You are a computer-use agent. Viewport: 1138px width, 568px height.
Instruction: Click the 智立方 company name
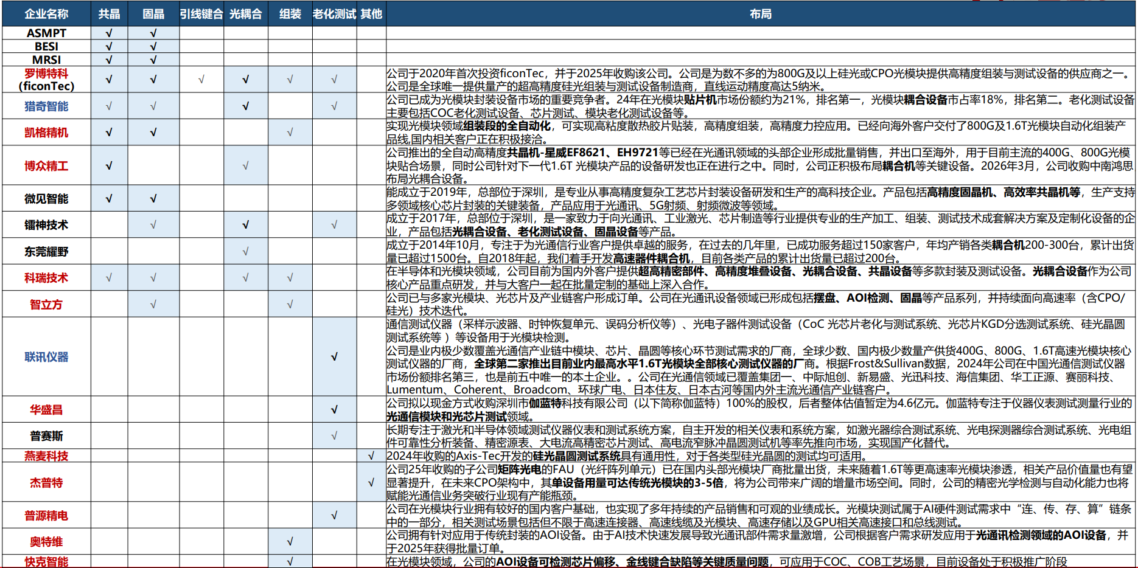click(x=46, y=304)
